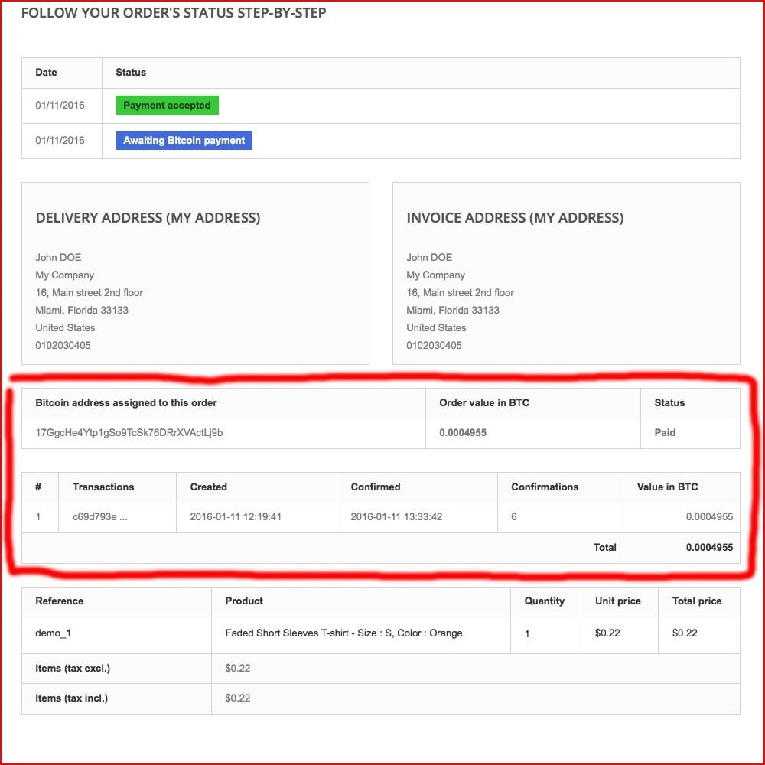Click the Order value in BTC header
765x765 pixels.
tap(483, 403)
